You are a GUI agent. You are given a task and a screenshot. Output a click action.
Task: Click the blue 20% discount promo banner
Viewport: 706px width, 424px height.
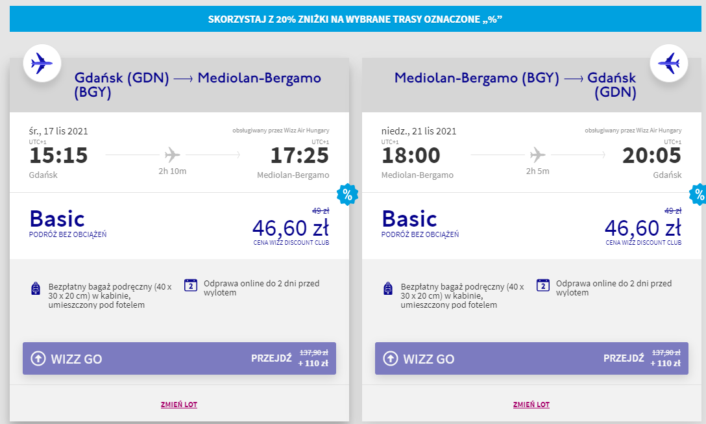pyautogui.click(x=356, y=19)
